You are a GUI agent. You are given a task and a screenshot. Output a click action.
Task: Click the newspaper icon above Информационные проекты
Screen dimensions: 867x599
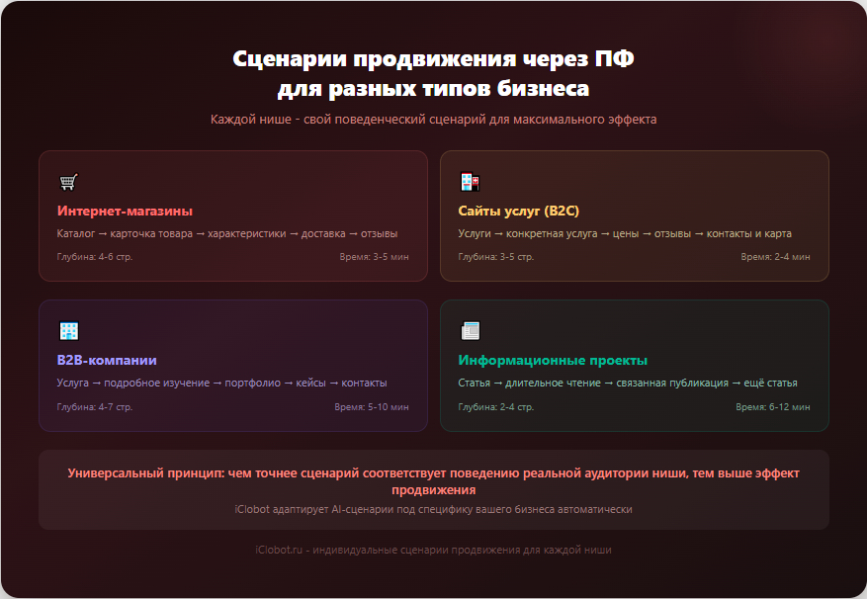pos(471,331)
